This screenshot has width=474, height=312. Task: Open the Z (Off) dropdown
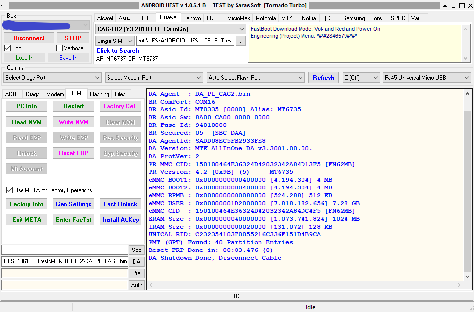[x=361, y=78]
